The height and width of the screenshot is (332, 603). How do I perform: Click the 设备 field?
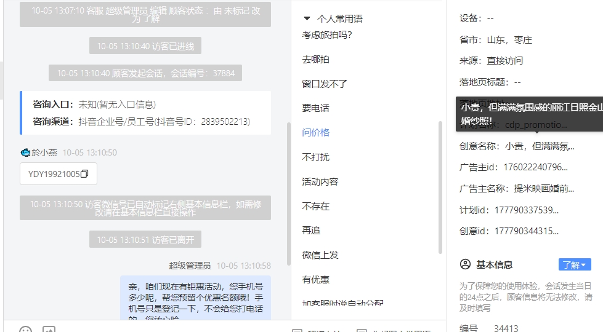coord(477,18)
